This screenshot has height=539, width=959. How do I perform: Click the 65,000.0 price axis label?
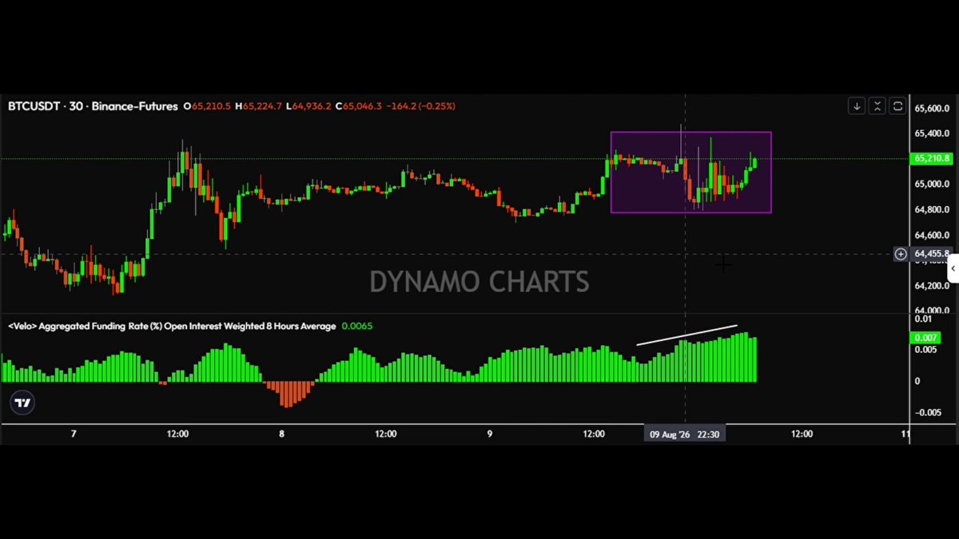[x=932, y=184]
